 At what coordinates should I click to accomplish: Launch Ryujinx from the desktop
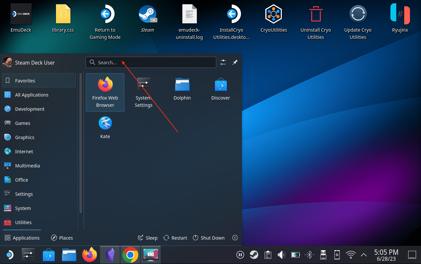[400, 18]
